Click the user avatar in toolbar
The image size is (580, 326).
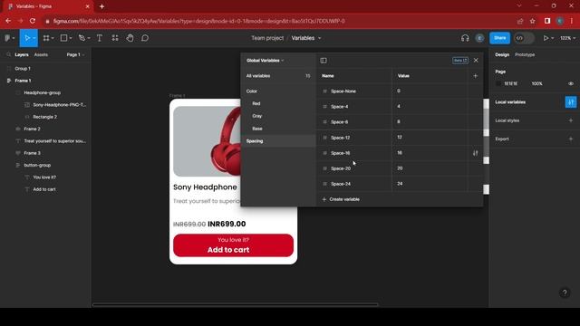[x=479, y=38]
